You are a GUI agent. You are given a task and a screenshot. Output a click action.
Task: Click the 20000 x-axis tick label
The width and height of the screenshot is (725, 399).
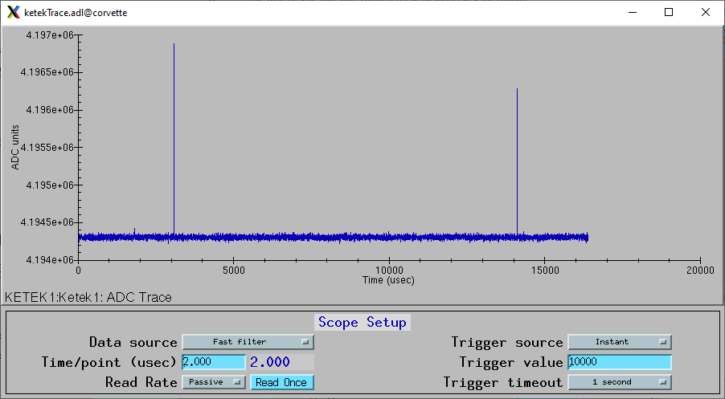tap(700, 271)
